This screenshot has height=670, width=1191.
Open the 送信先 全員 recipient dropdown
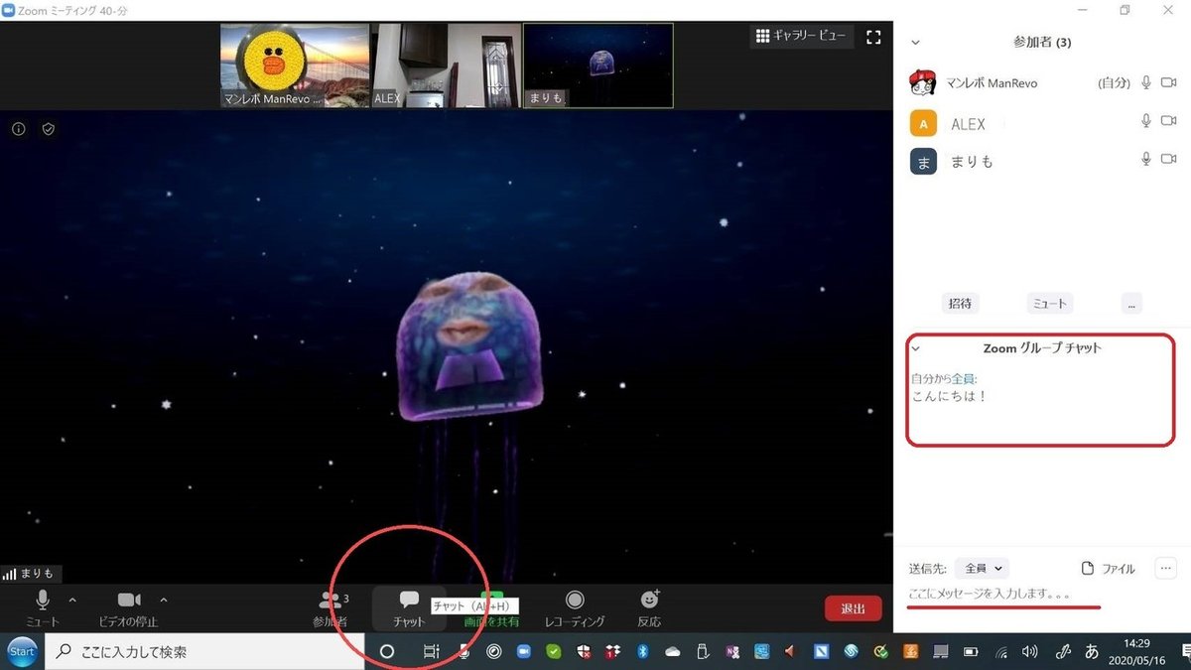tap(983, 569)
